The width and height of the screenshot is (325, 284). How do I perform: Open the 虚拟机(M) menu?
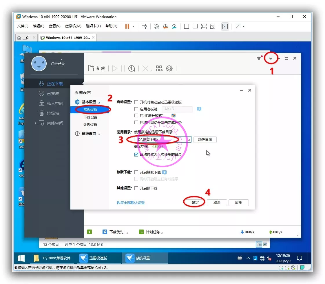point(73,26)
